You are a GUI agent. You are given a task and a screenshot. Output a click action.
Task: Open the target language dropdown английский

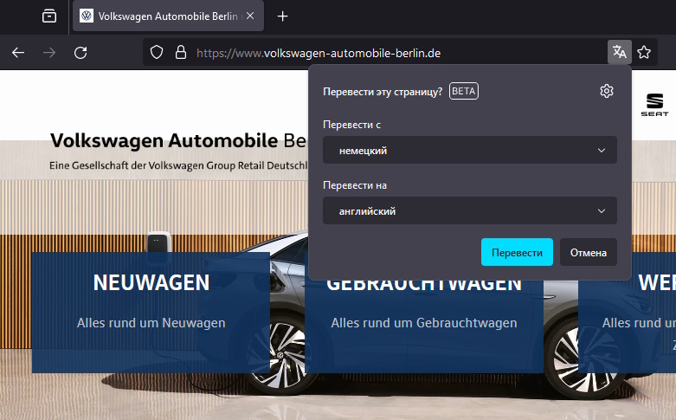[x=470, y=210]
